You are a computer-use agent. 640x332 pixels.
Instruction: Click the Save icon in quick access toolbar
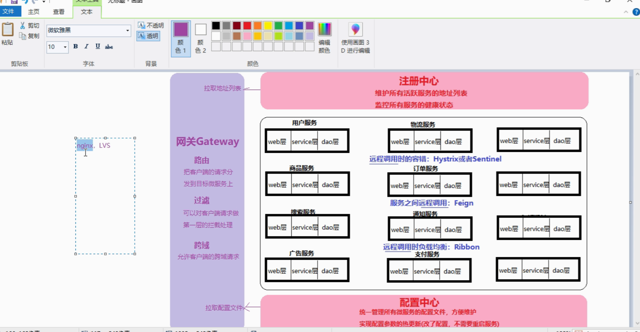coord(14,1)
